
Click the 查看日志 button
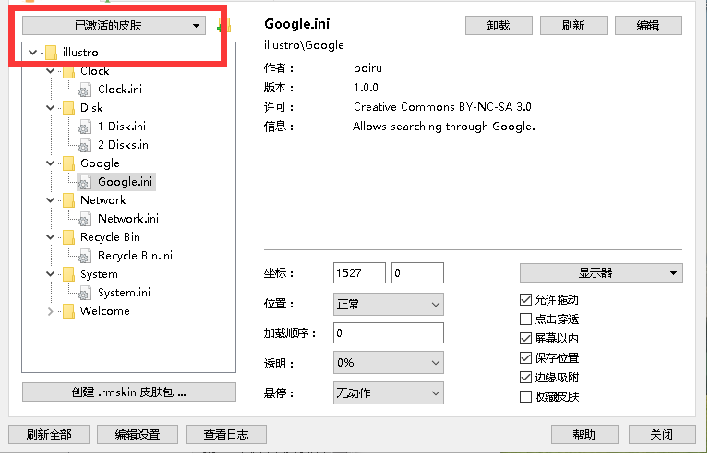226,434
